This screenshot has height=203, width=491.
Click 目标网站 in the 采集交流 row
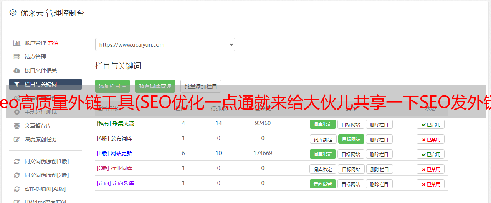[351, 124]
